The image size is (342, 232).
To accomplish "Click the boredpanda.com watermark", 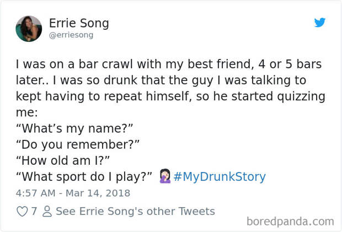I will 290,222.
